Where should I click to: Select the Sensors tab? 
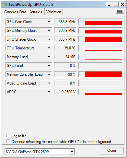point(36,11)
